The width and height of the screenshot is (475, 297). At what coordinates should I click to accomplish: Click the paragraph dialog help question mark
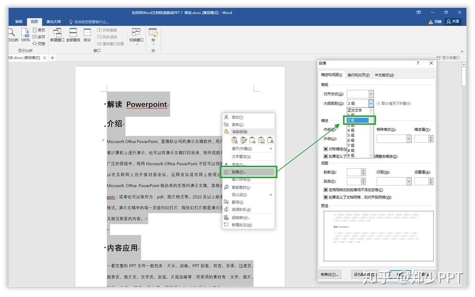pyautogui.click(x=418, y=63)
